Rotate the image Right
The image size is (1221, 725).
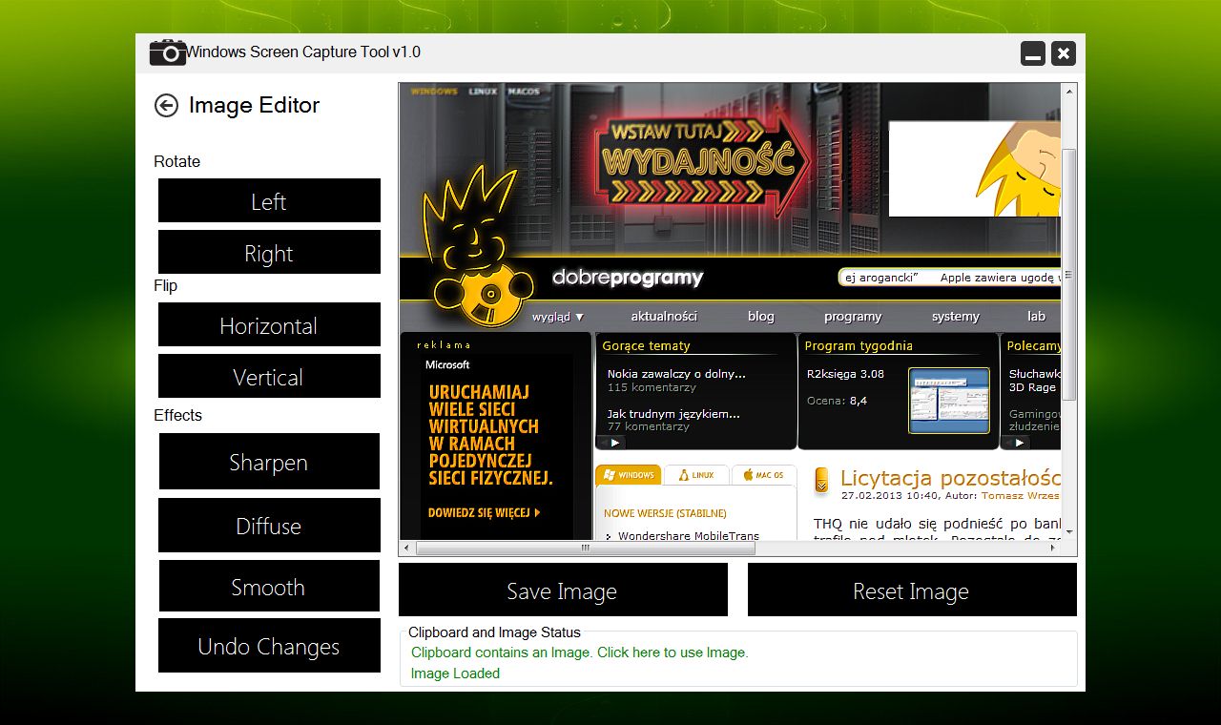point(269,252)
